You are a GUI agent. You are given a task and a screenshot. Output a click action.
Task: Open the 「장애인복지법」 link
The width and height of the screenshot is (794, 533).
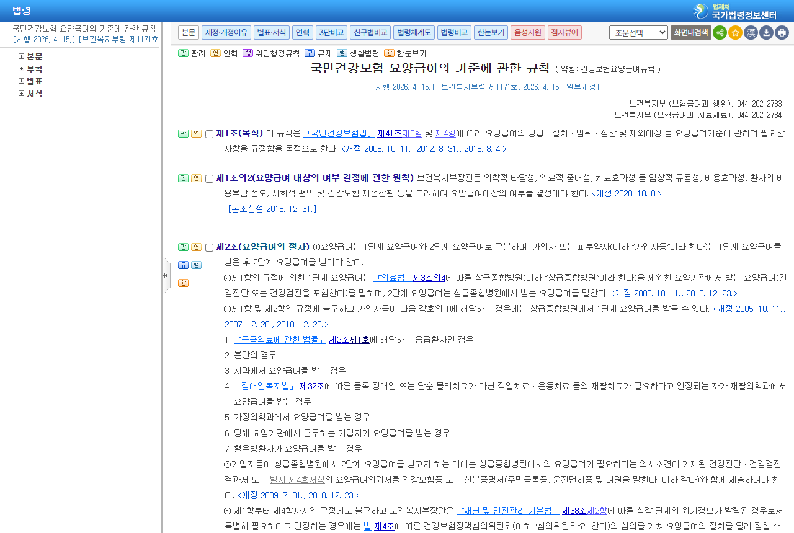coord(265,386)
